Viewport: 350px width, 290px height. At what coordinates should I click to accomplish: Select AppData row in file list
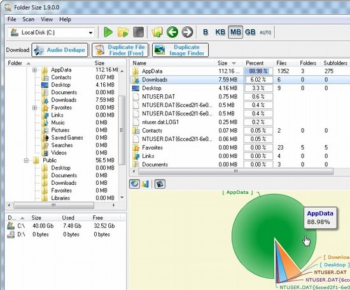coord(240,71)
